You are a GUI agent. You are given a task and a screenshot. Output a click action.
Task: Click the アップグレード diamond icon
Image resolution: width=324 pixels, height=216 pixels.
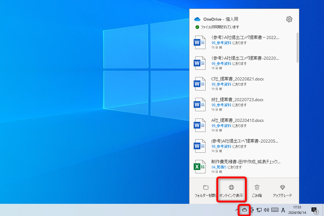282,187
